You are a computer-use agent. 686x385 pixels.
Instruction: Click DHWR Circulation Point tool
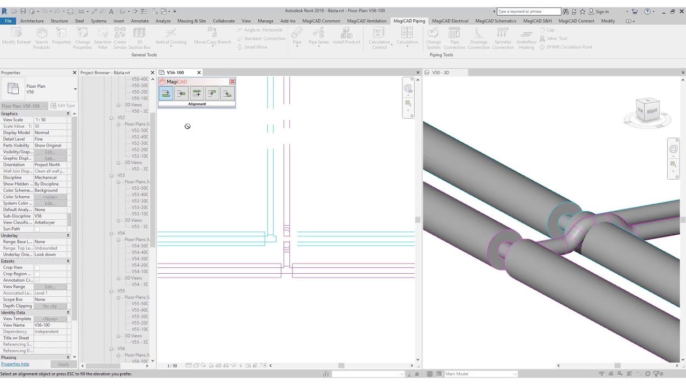[566, 47]
